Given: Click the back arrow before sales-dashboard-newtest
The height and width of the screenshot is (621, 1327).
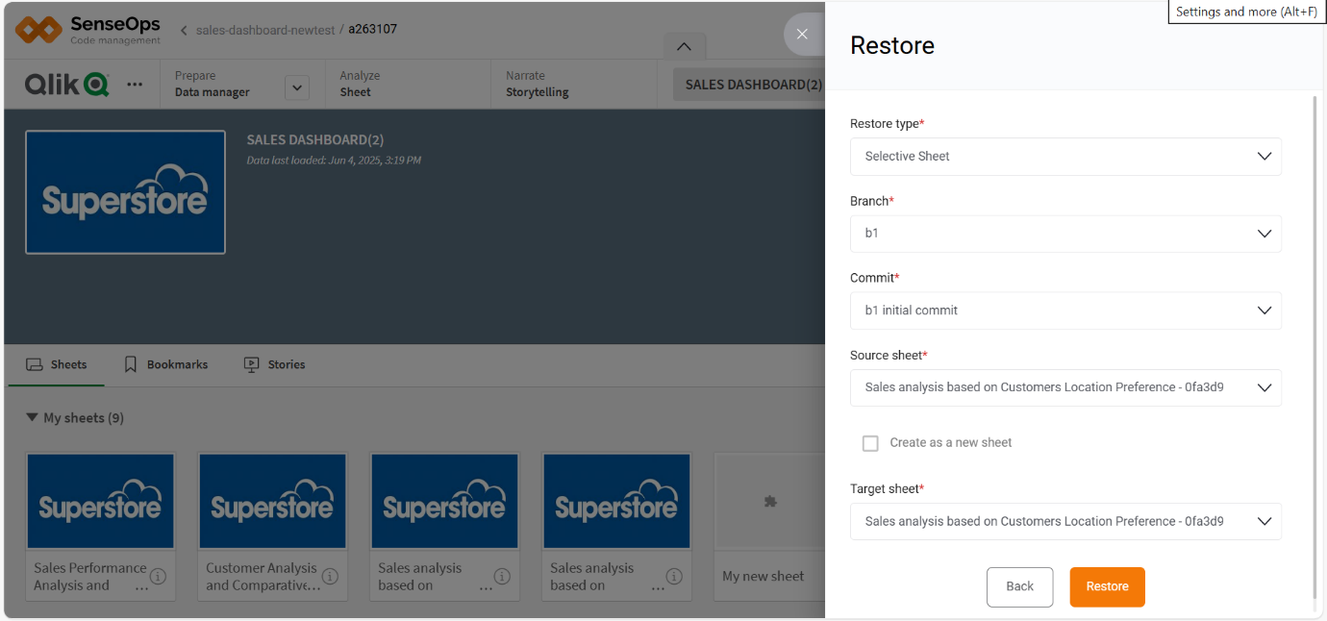Looking at the screenshot, I should (x=184, y=31).
